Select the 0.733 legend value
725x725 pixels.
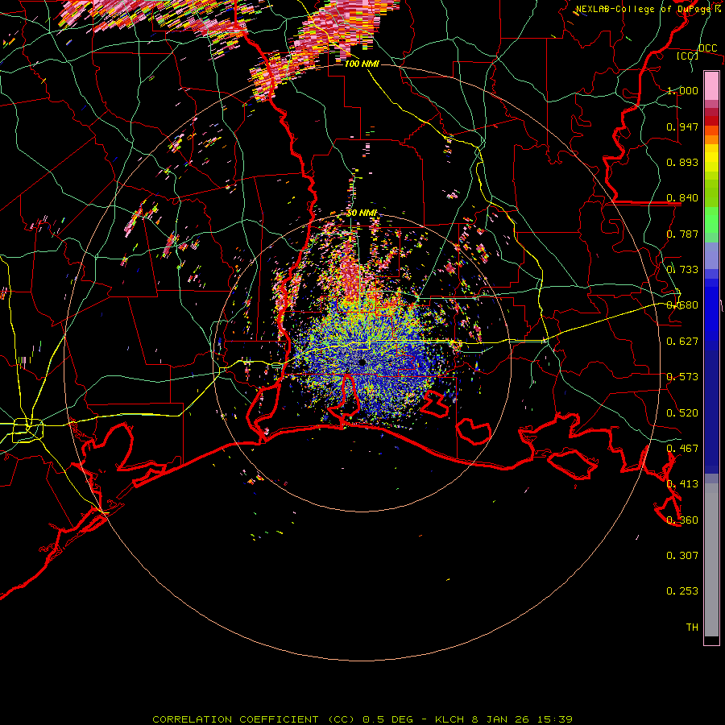[x=682, y=270]
